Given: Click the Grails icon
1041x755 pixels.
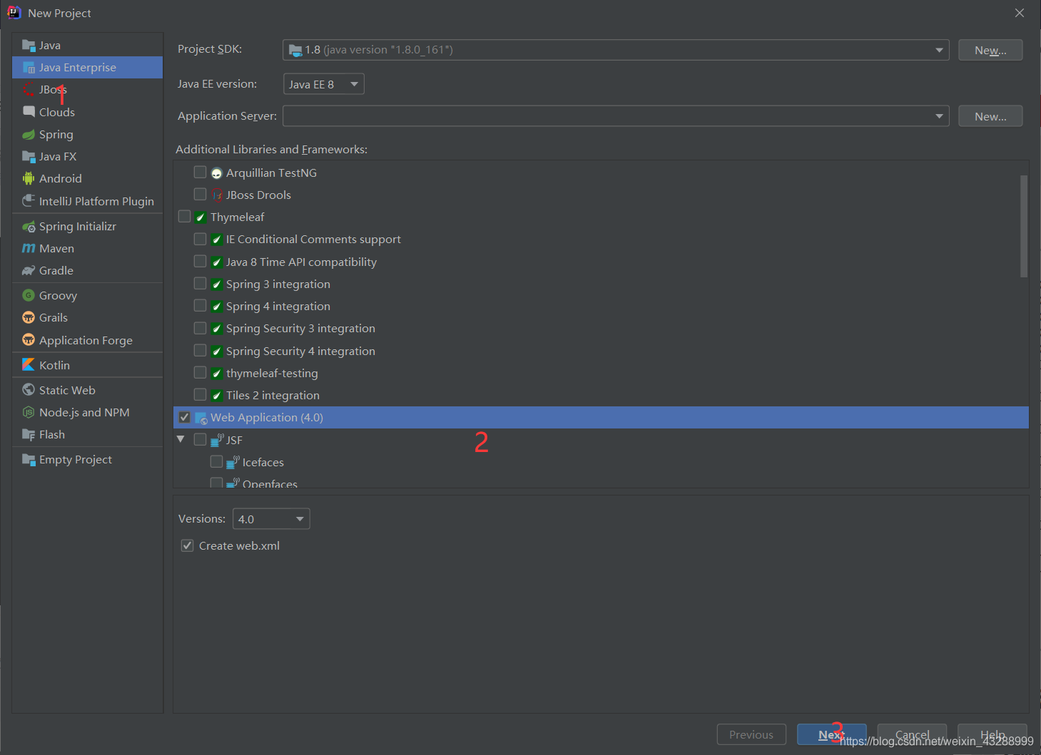Looking at the screenshot, I should click(29, 318).
